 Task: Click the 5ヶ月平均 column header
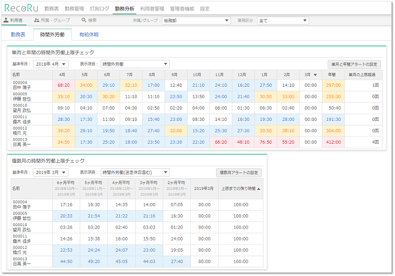coord(93,189)
